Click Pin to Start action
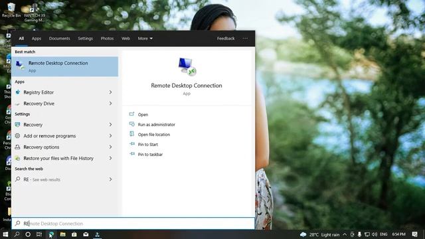This screenshot has height=239, width=425. click(x=147, y=145)
